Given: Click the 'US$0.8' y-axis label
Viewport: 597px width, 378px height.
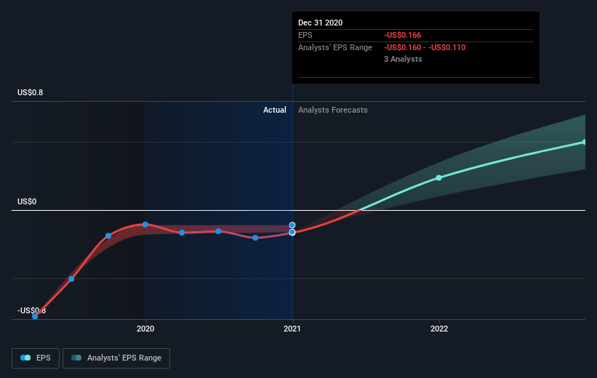Looking at the screenshot, I should (x=30, y=92).
